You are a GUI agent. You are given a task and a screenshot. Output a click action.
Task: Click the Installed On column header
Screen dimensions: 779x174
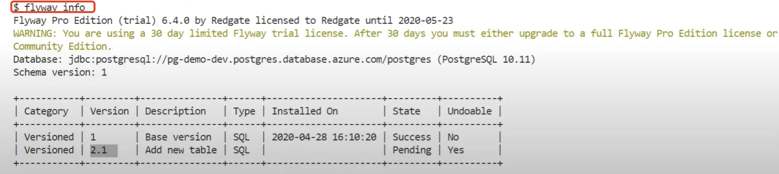click(304, 111)
